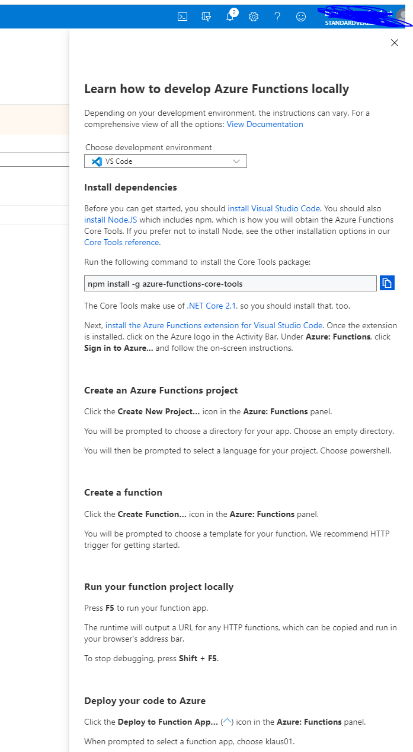Open the View Documentation link
Screen dimensions: 413x752
264,124
